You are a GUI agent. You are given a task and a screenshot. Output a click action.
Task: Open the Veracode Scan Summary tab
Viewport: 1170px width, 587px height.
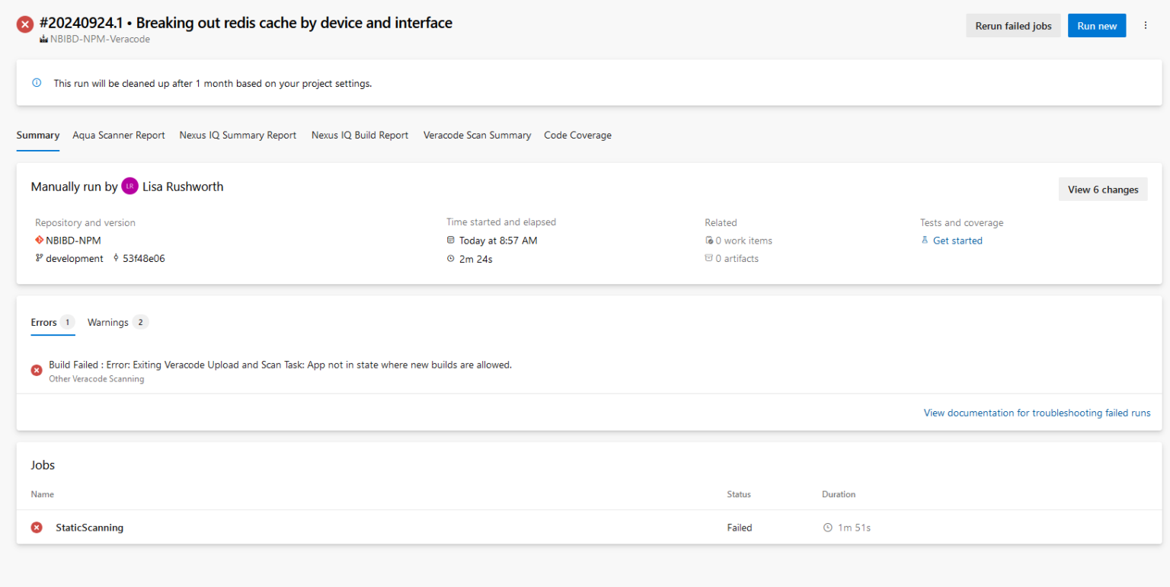point(477,135)
